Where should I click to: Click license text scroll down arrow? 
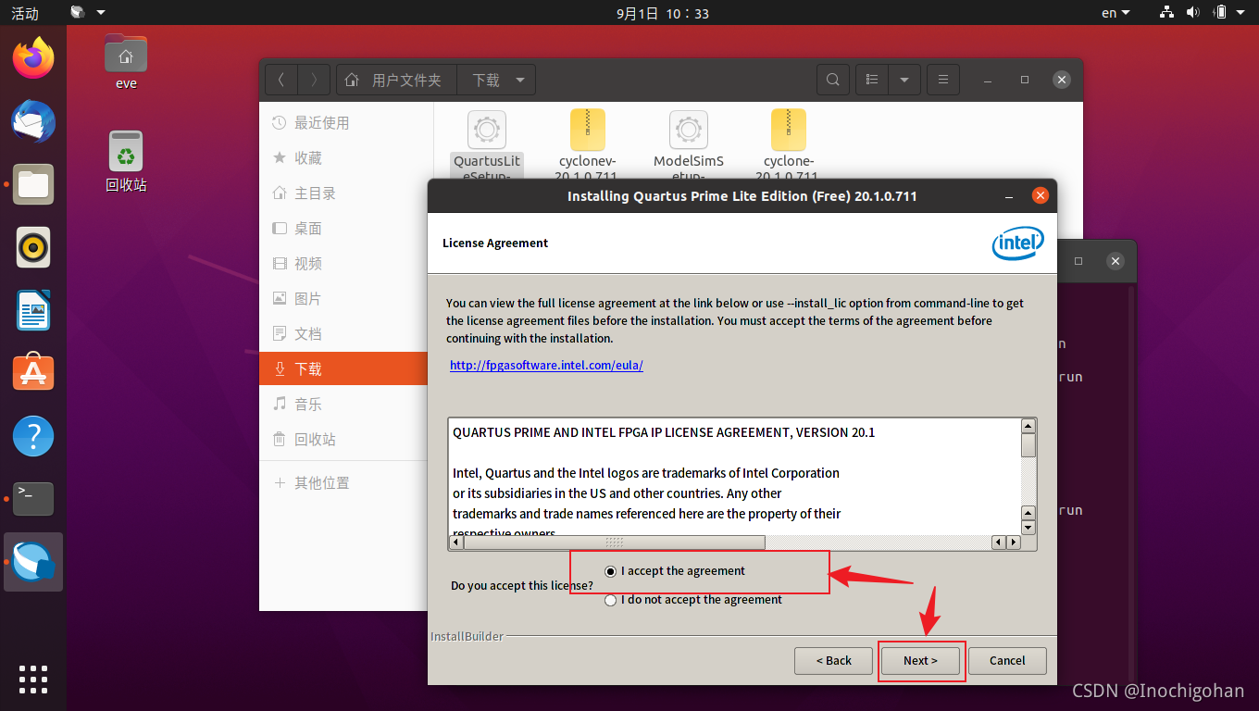coord(1028,528)
